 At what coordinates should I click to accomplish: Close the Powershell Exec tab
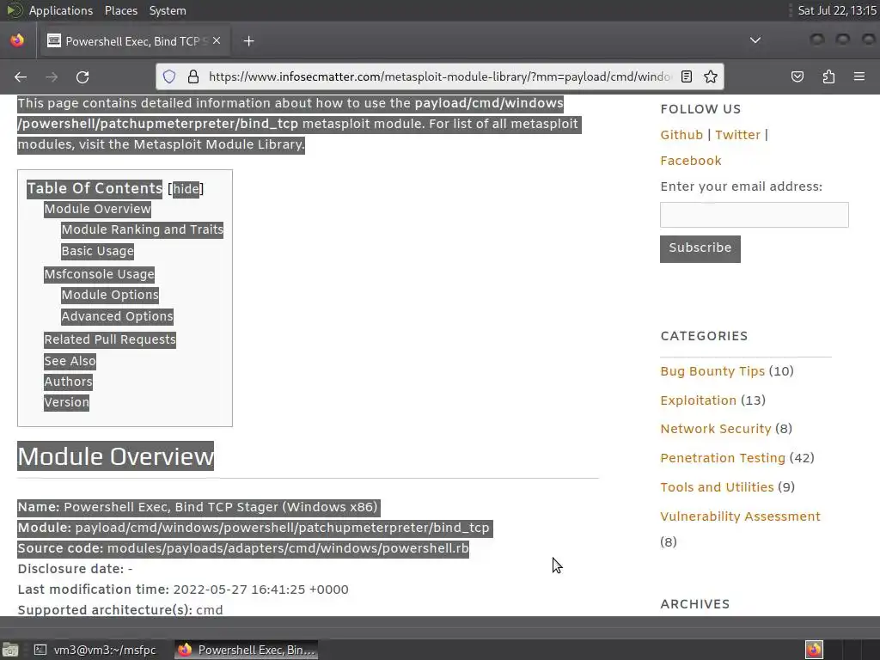coord(217,40)
